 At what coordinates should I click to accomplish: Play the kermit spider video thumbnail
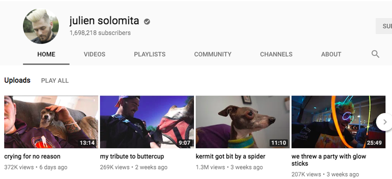click(x=243, y=122)
